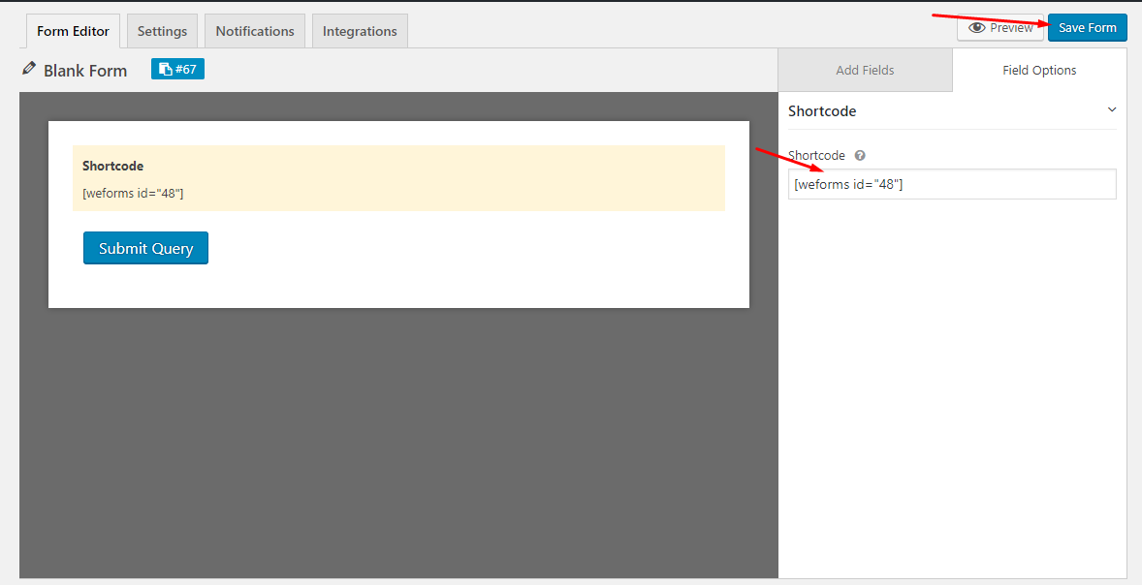Save the form with the Save Form button
The image size is (1142, 585).
pyautogui.click(x=1087, y=27)
